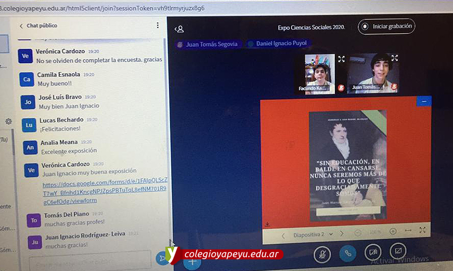Unmute the microphone in the bottom controls
The image size is (453, 271).
click(322, 254)
